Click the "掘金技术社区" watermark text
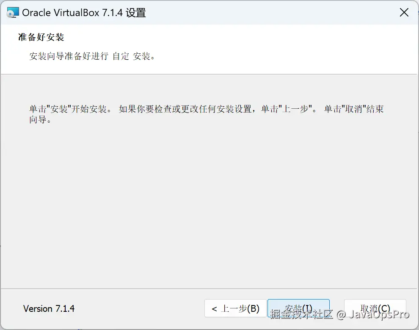Image resolution: width=419 pixels, height=330 pixels. 301,314
